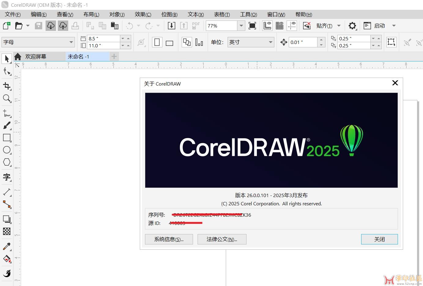423x286 pixels.
Task: Open the 编辑 menu
Action: tap(39, 14)
